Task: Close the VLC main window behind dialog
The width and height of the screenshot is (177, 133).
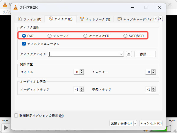Action: pos(170,4)
